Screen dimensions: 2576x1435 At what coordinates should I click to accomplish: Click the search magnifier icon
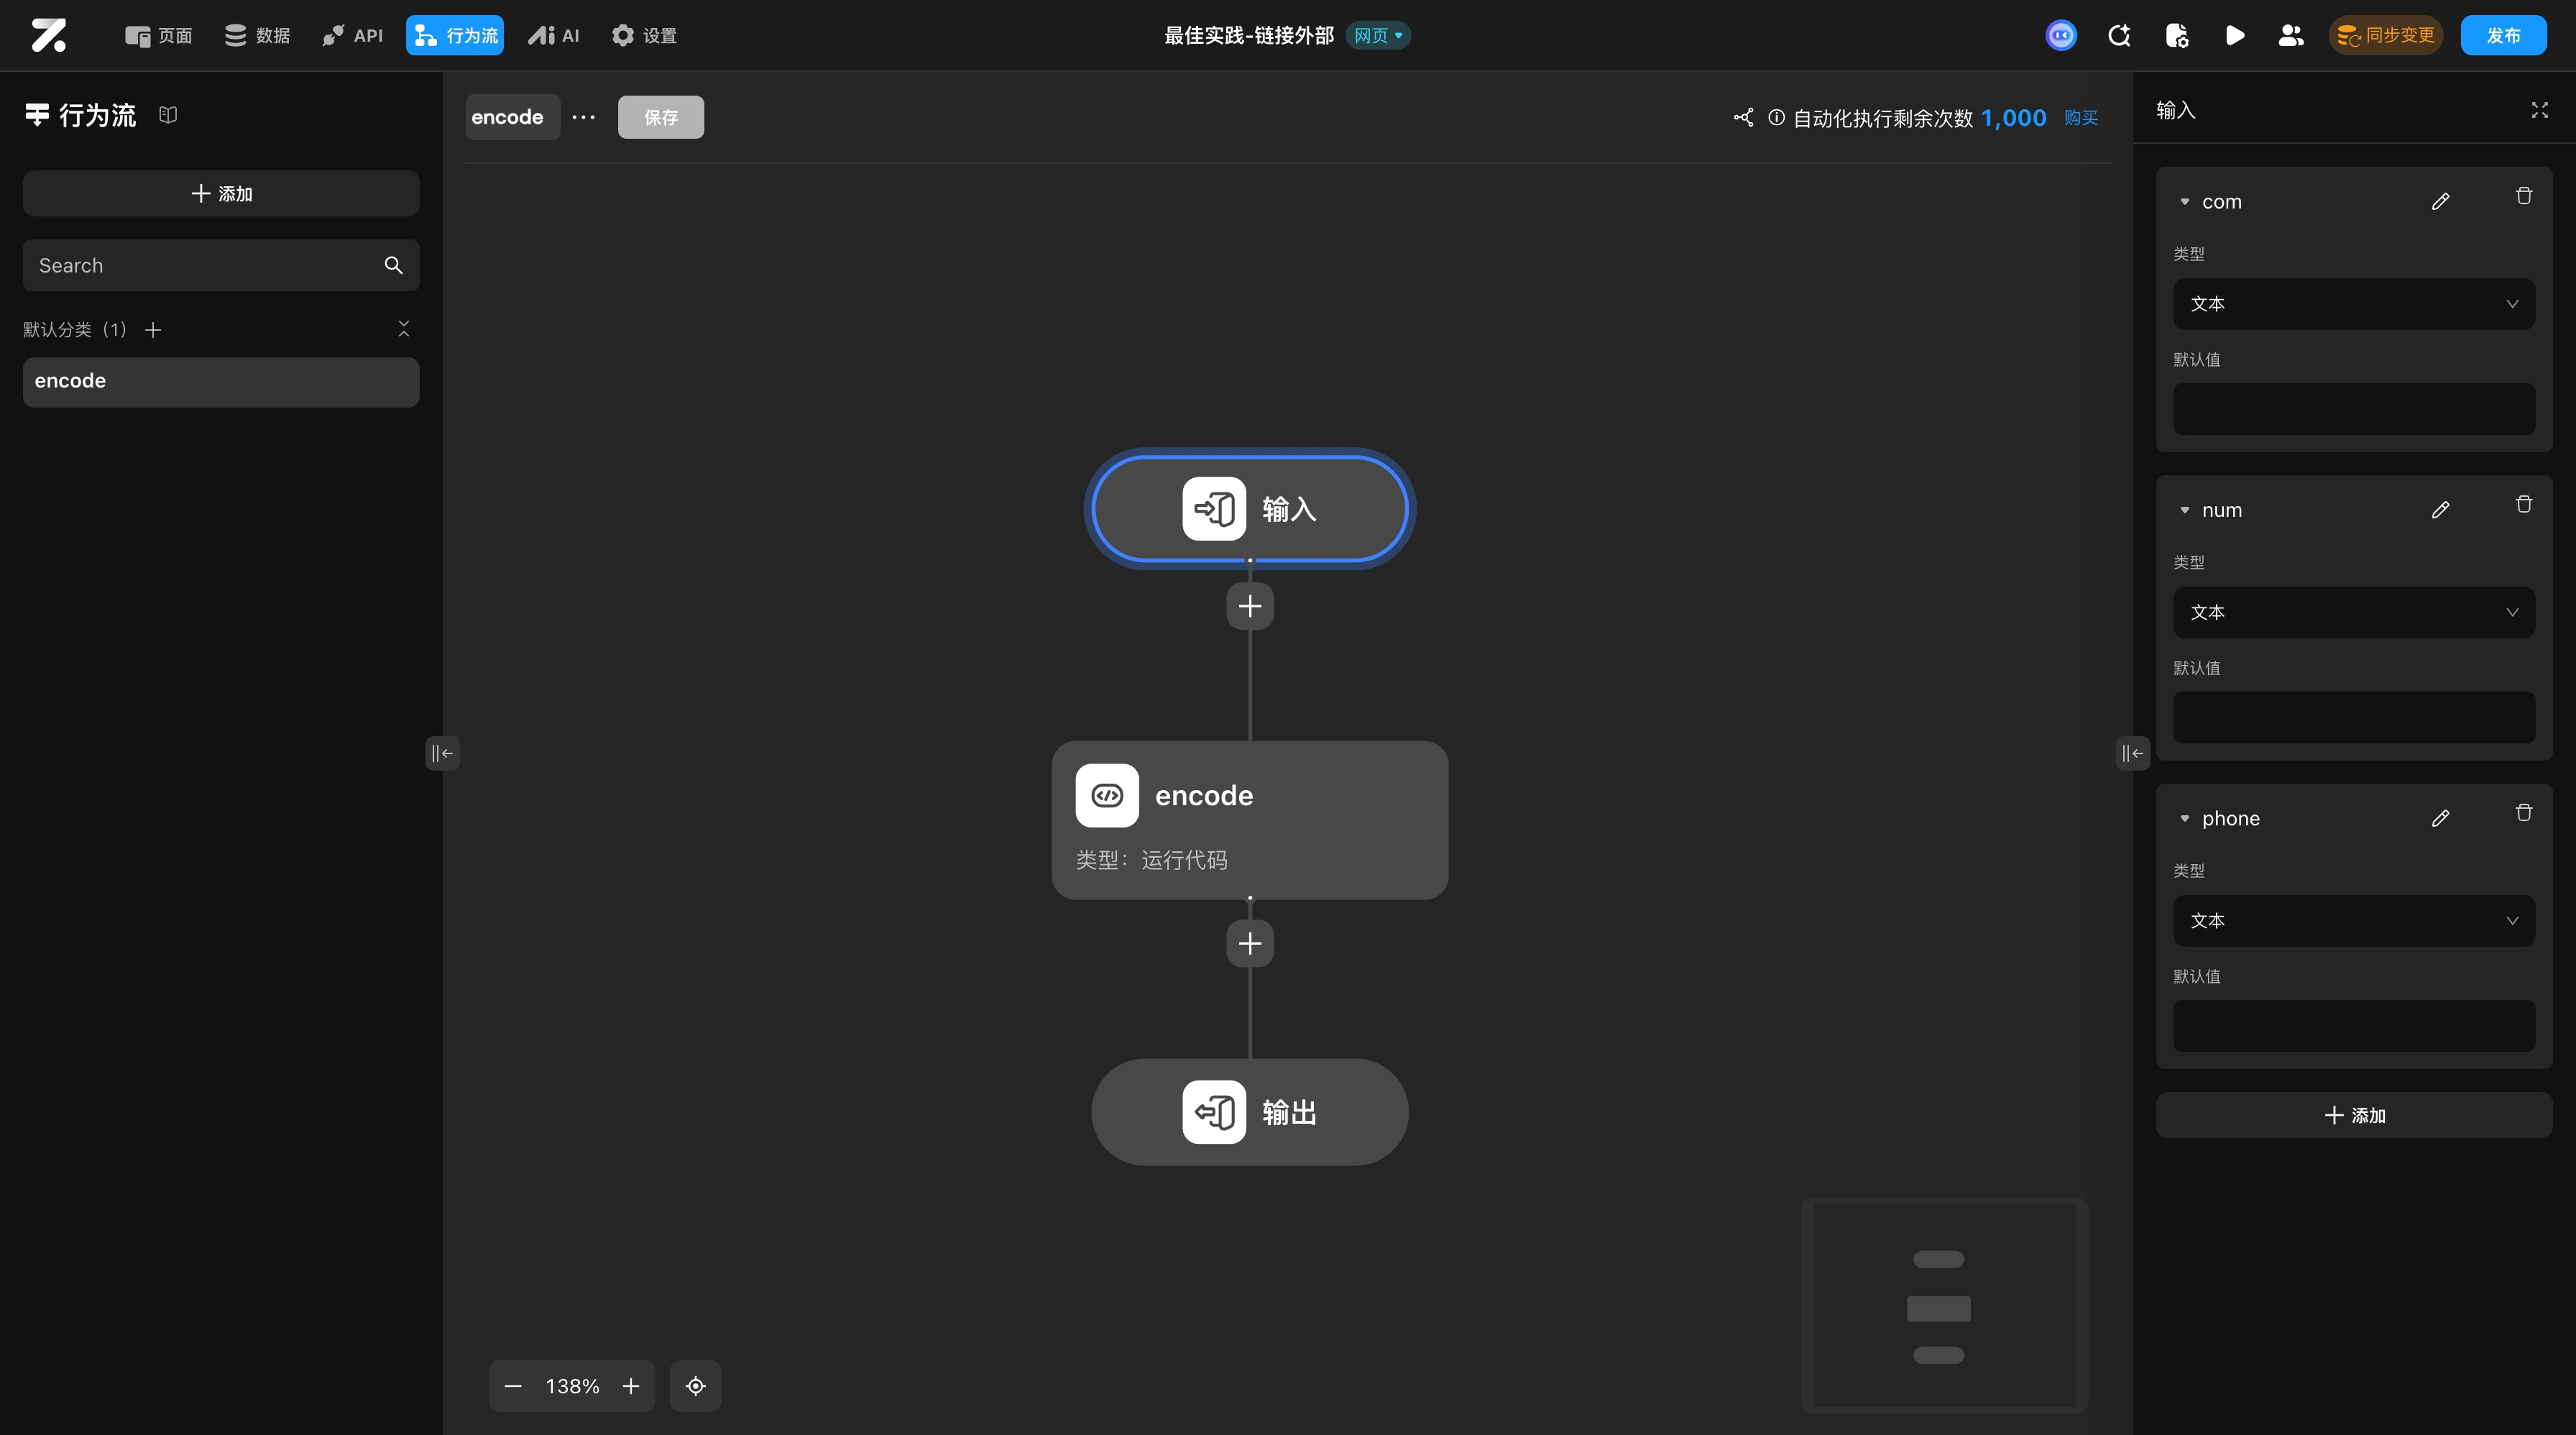click(x=393, y=265)
